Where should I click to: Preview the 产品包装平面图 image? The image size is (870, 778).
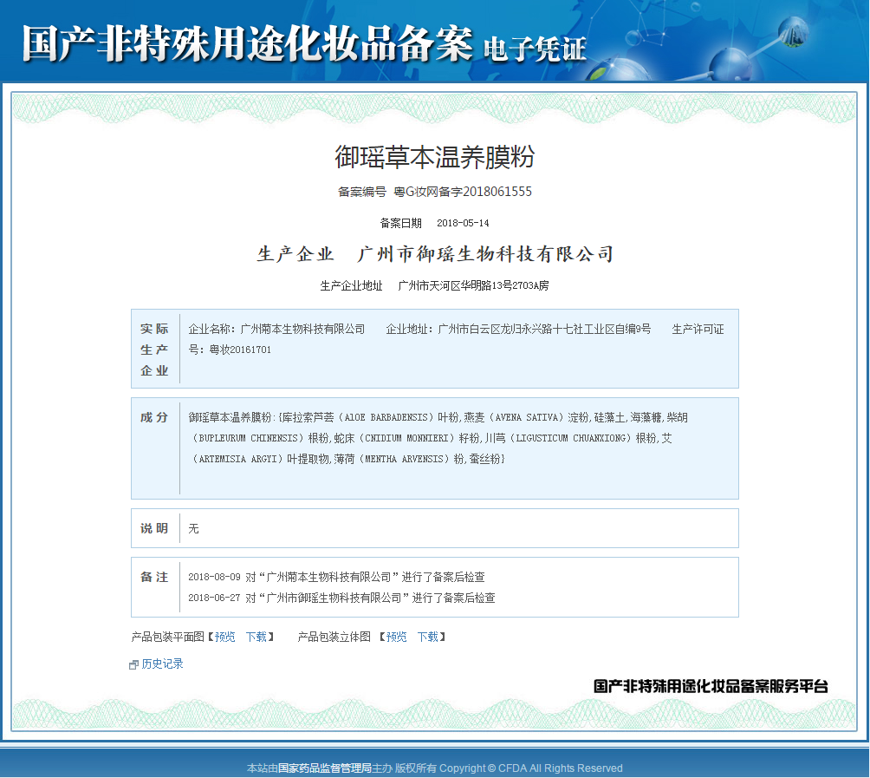[x=224, y=637]
